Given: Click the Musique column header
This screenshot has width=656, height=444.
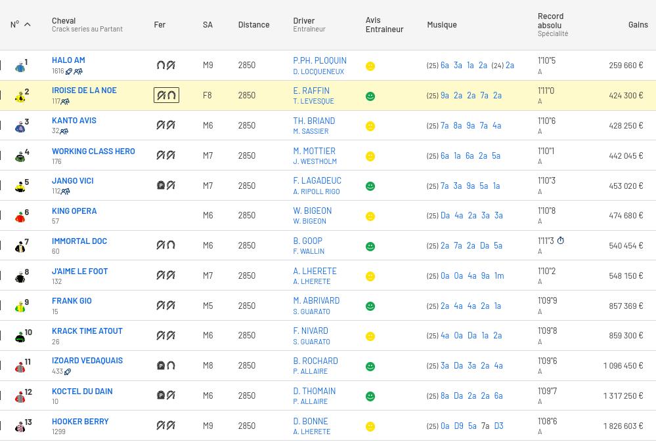Looking at the screenshot, I should pyautogui.click(x=441, y=24).
